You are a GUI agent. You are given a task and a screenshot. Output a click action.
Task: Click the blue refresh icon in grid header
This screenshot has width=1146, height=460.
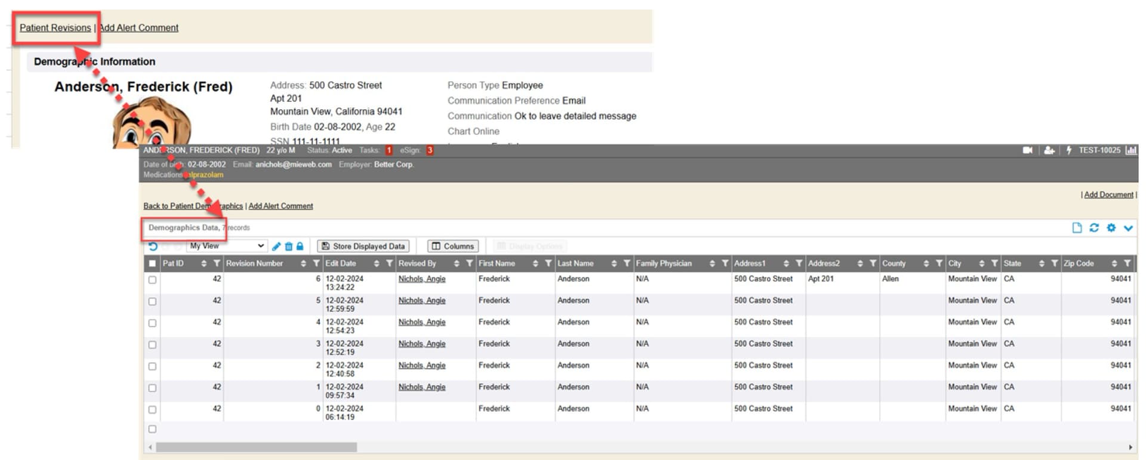click(1094, 228)
